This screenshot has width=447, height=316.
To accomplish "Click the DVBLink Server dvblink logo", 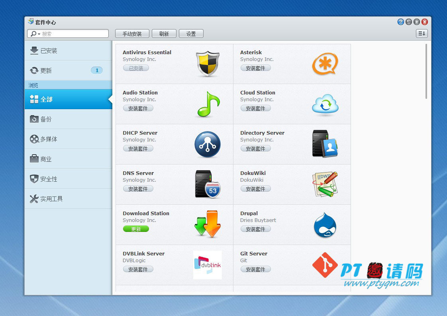I will [208, 265].
